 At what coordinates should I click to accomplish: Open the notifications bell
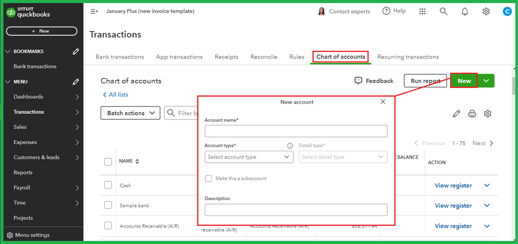(465, 11)
